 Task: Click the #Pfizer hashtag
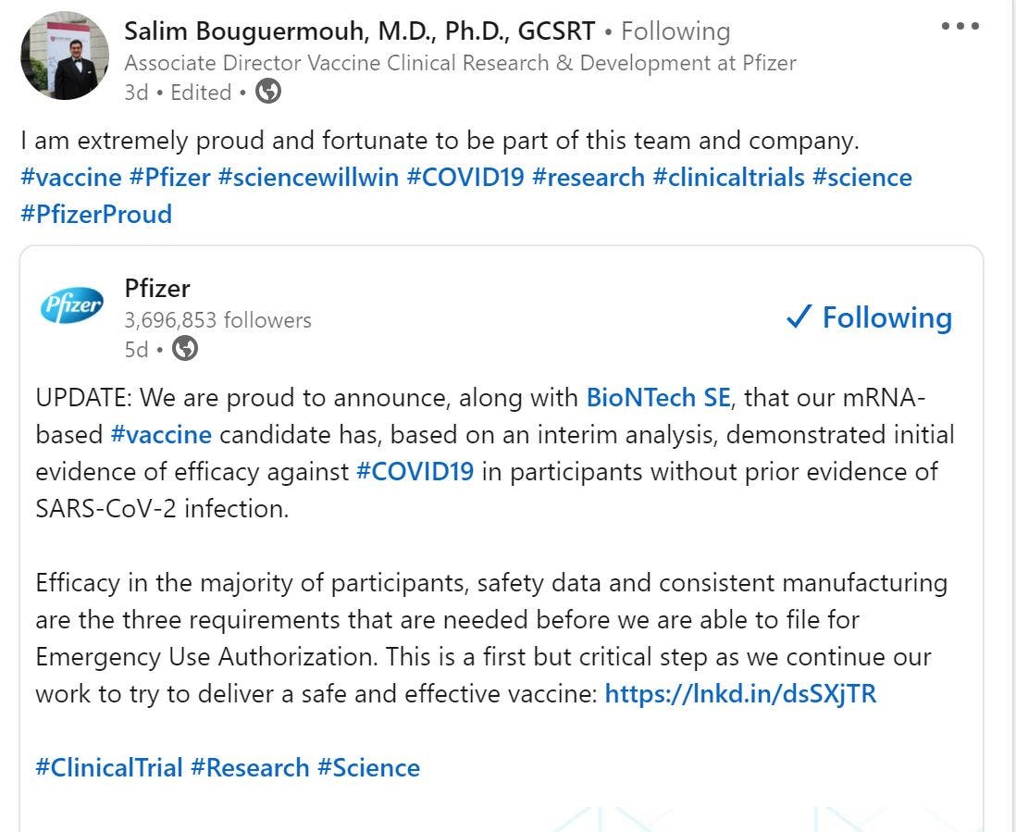(170, 178)
